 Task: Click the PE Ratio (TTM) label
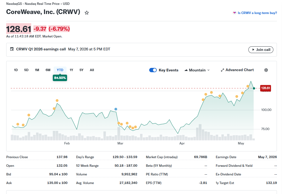tap(157, 174)
